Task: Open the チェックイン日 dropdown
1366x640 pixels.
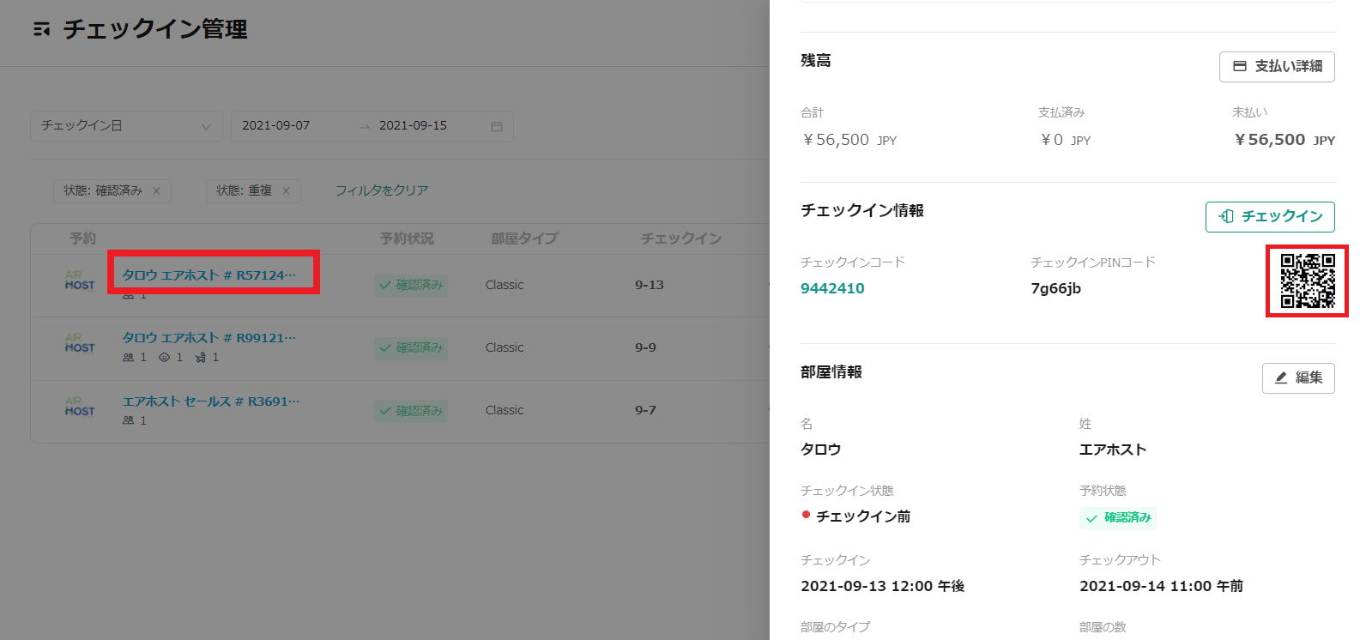Action: [x=126, y=126]
